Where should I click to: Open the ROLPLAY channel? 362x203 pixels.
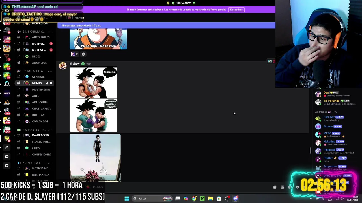point(35,115)
